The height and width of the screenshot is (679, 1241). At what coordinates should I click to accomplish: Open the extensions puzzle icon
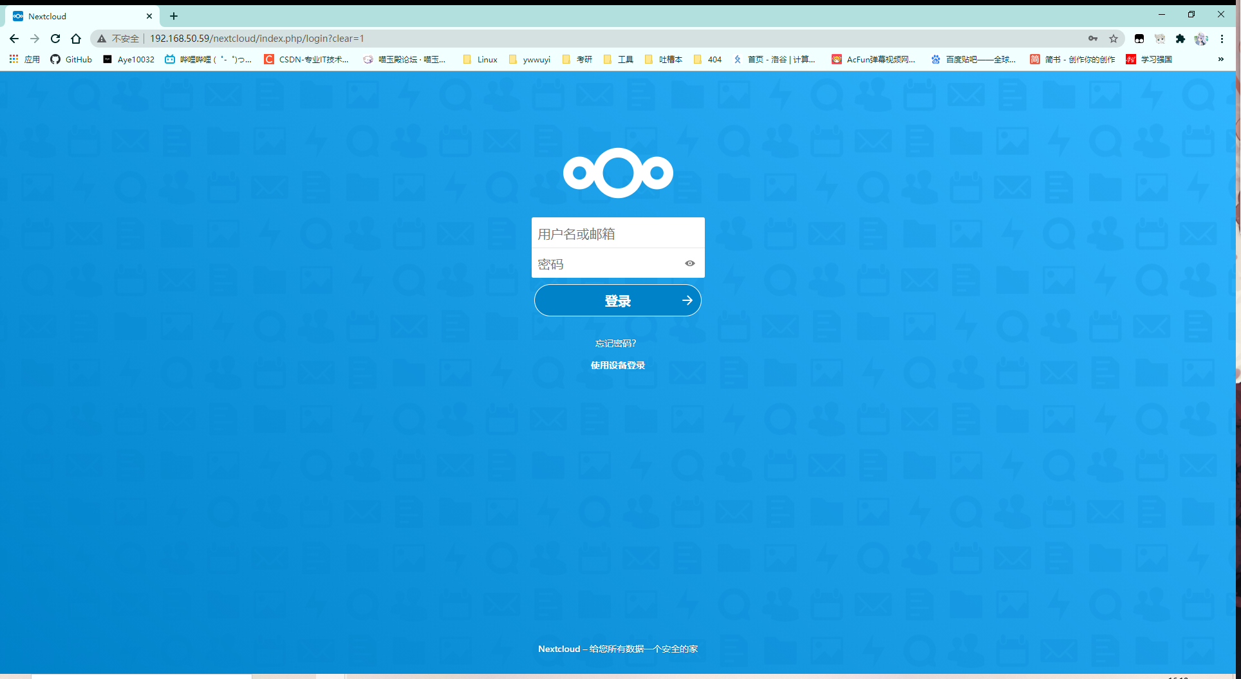pyautogui.click(x=1180, y=39)
